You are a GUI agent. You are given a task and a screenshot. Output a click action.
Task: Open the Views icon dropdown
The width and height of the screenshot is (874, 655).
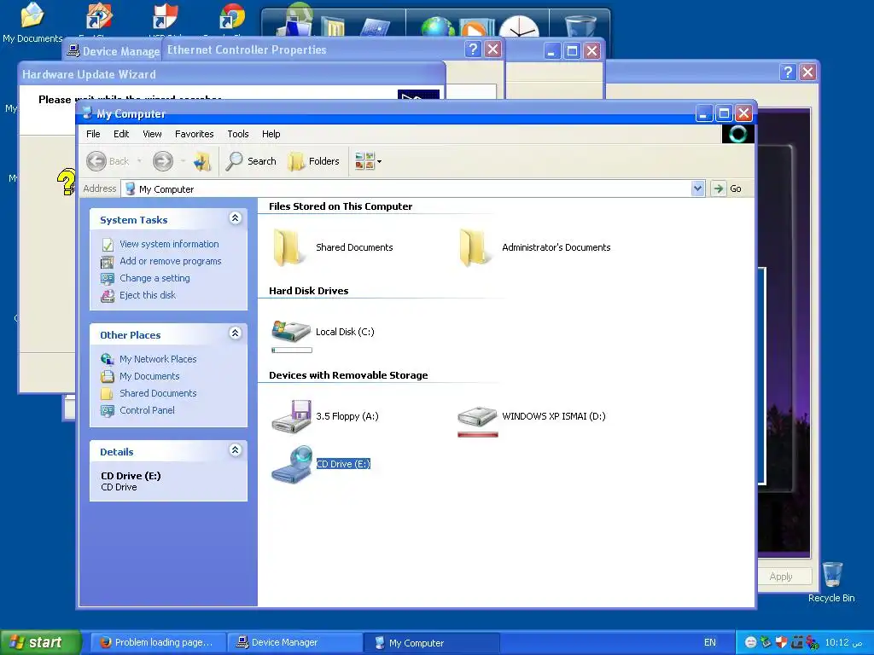click(x=369, y=161)
